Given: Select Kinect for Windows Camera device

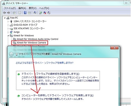Looking at the screenshot, I should 31,43.
